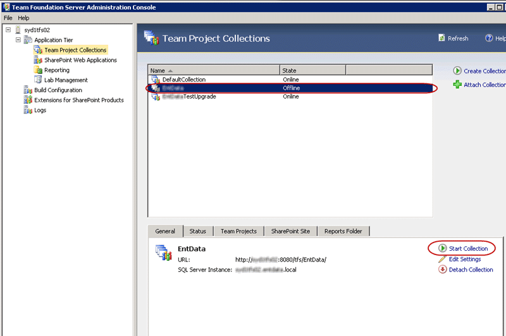The width and height of the screenshot is (506, 336).
Task: Click the Edit Settings pencil icon
Action: 442,259
